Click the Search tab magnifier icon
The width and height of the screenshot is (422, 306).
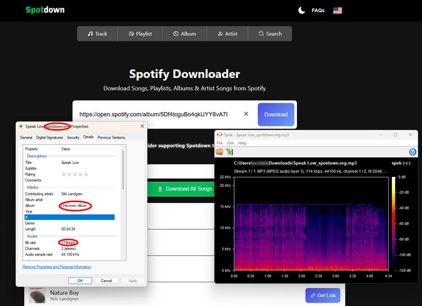tap(261, 34)
